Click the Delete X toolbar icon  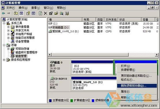(46, 13)
